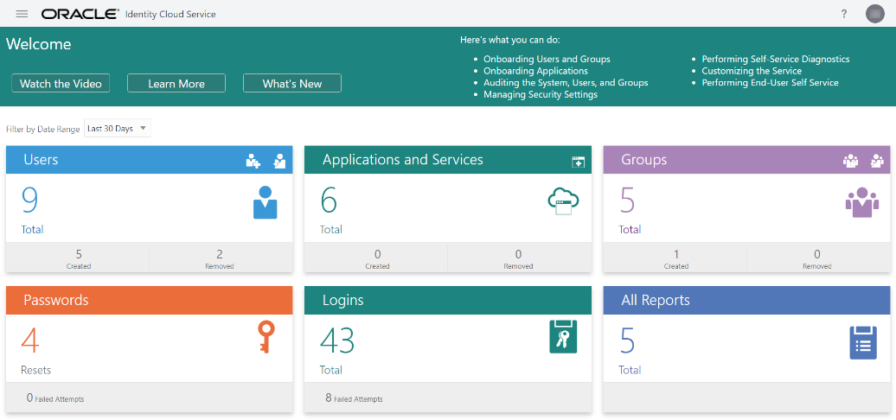Click the Oracle logo
Screen dimensions: 896x420
click(80, 14)
